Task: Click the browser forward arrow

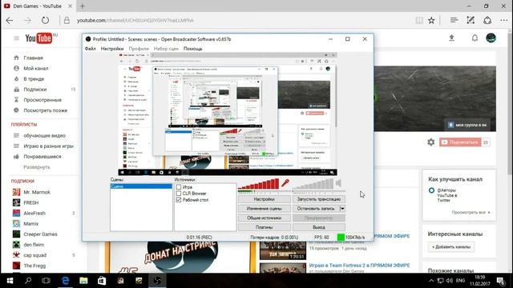Action: 27,21
